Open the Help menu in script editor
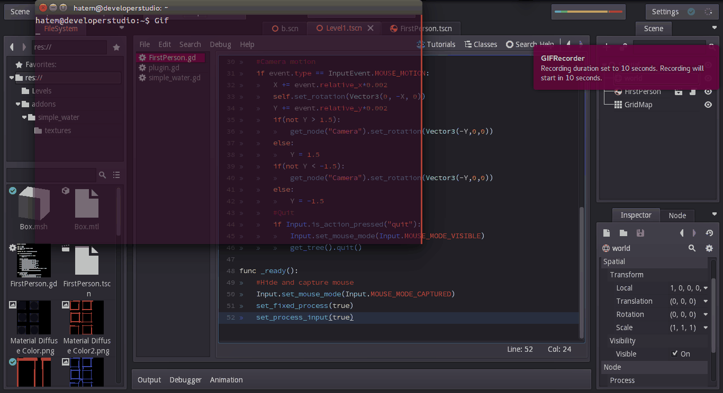Screen dimensions: 723x393 (247, 44)
